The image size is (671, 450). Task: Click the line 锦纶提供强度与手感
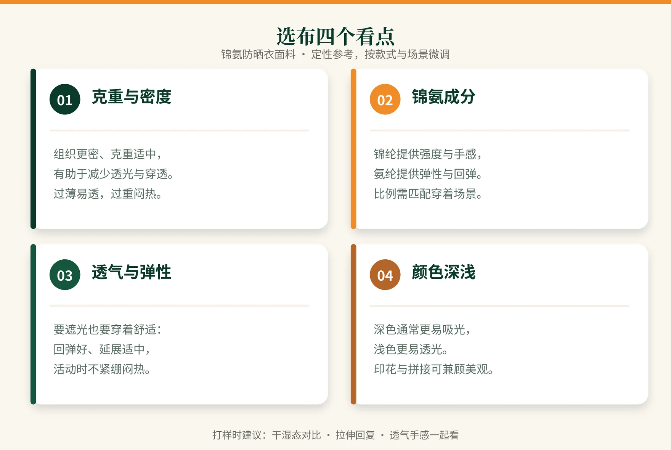(428, 154)
